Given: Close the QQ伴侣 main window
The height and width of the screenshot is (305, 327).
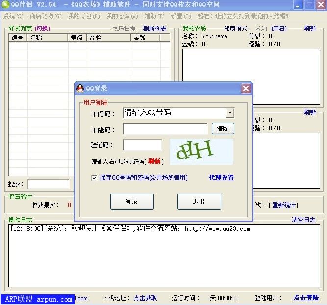Looking at the screenshot, I should click(321, 5).
